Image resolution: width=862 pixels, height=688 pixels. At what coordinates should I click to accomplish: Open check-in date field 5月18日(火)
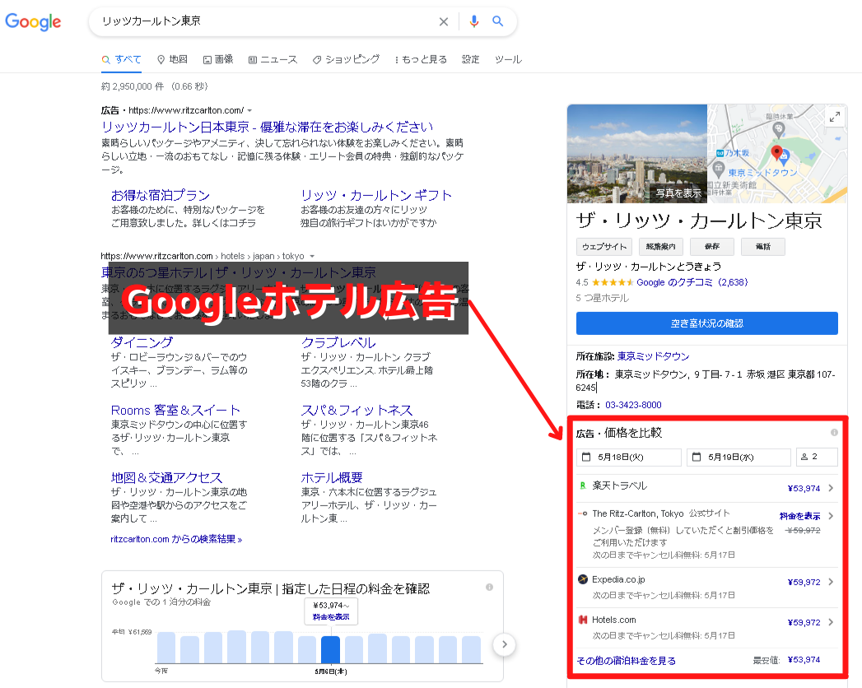(629, 458)
